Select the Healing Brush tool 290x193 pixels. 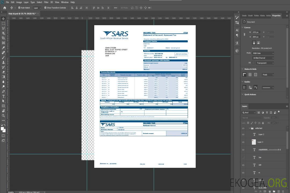pos(3,53)
